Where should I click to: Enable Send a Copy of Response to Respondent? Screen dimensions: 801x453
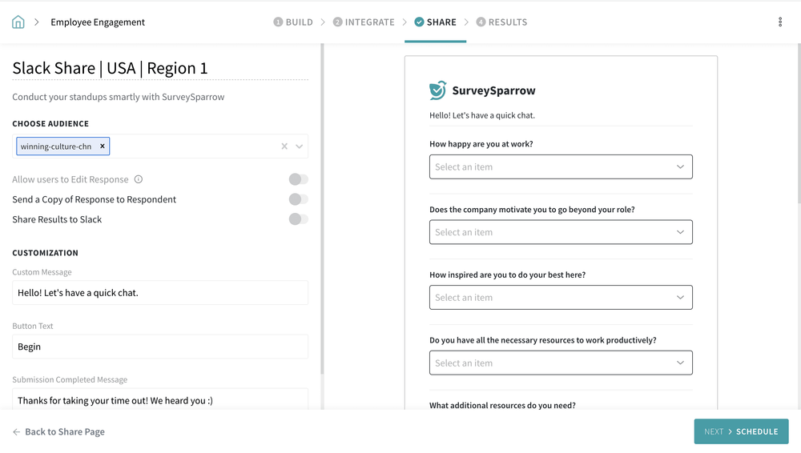pos(298,199)
